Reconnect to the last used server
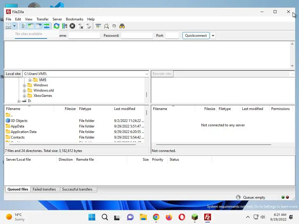Viewport: 299px width, 224px height. (88, 26)
